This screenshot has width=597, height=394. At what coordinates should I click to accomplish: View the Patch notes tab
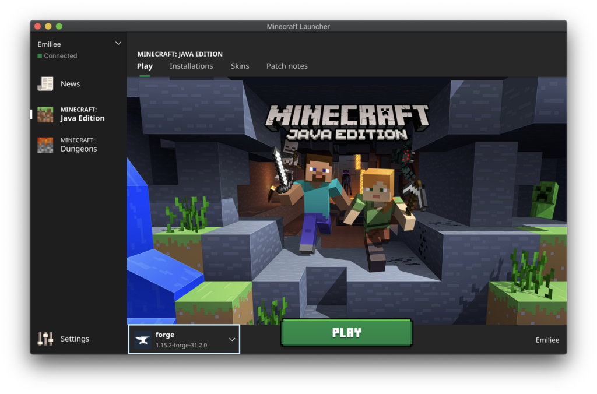click(x=287, y=66)
